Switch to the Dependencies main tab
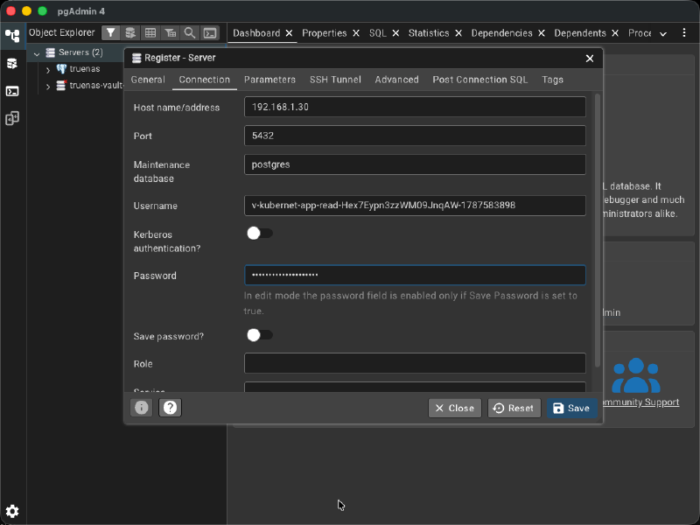Image resolution: width=700 pixels, height=525 pixels. [x=501, y=33]
